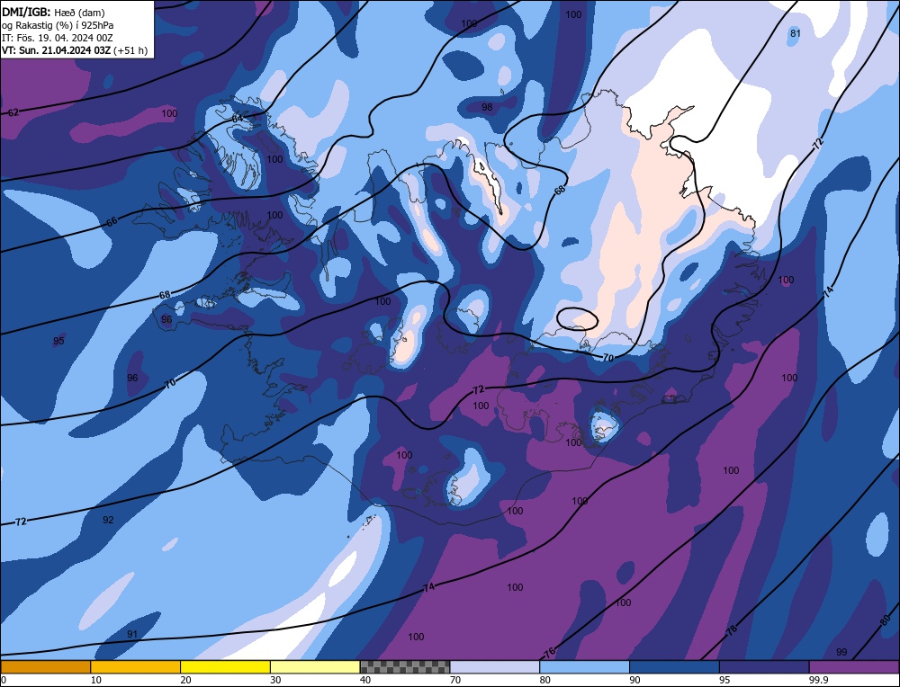Click the dark orange 0–10 legend swatch
The height and width of the screenshot is (687, 900).
[x=45, y=667]
